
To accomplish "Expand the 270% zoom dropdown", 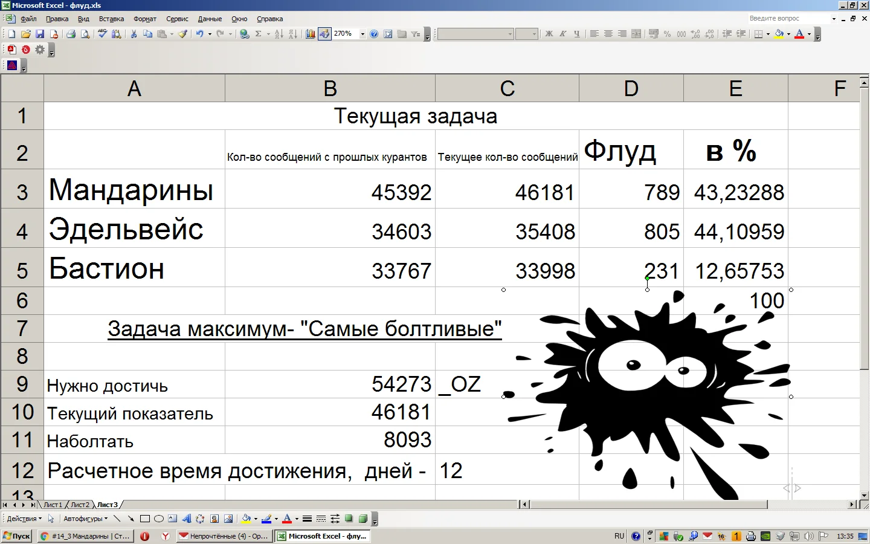I will click(362, 34).
